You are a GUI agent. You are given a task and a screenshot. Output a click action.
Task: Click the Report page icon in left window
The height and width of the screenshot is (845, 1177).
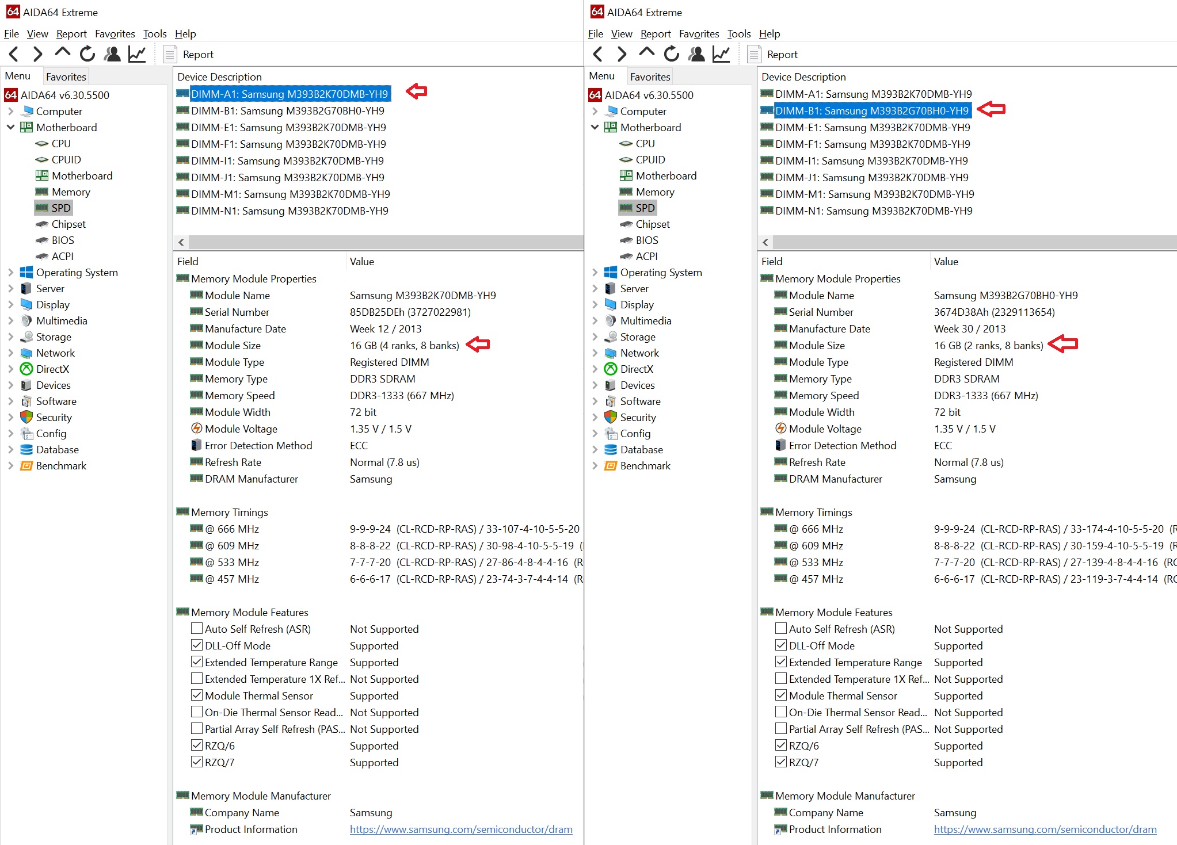[x=170, y=54]
